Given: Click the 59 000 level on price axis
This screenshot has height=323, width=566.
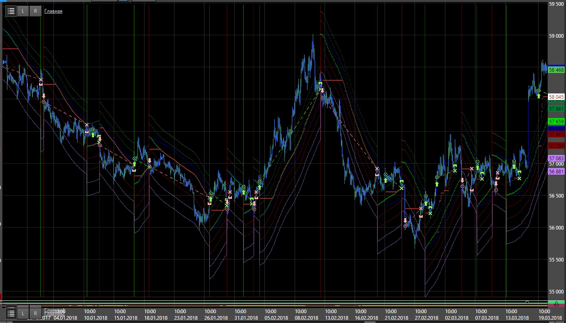Looking at the screenshot, I should pos(557,36).
